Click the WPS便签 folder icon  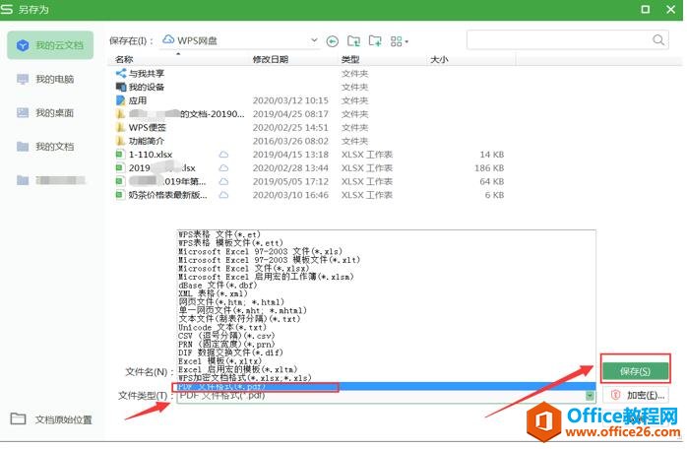[x=120, y=127]
